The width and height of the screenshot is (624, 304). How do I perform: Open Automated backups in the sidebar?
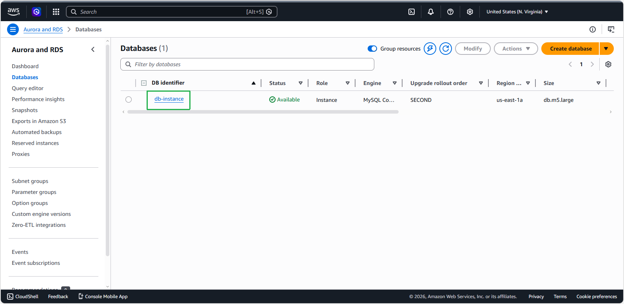[x=36, y=132]
